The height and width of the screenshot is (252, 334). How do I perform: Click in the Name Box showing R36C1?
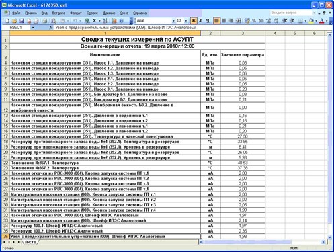pos(16,28)
